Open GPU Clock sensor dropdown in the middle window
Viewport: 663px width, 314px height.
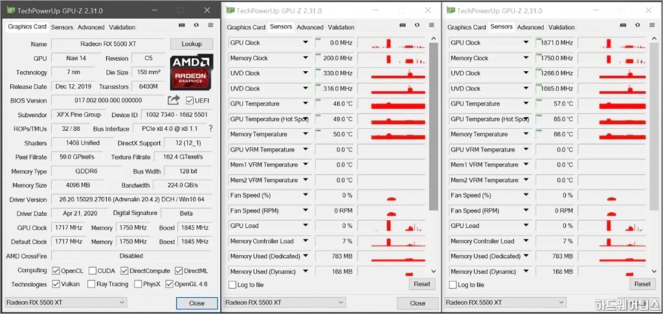click(306, 43)
